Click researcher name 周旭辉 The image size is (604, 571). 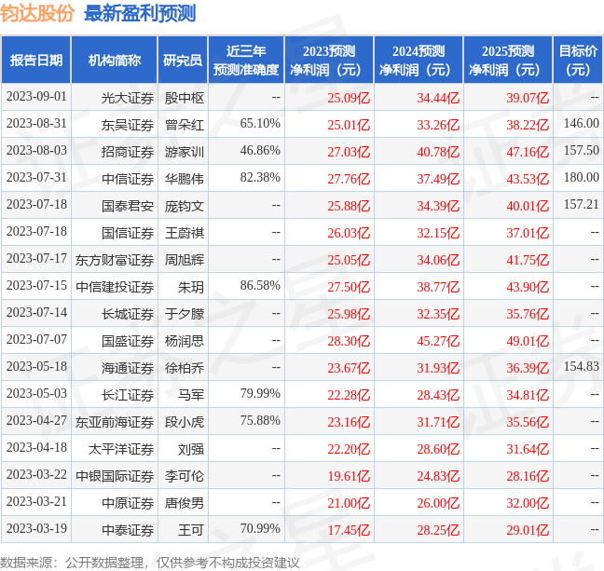tap(185, 260)
